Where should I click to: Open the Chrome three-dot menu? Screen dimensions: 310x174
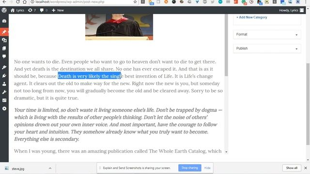306,2
